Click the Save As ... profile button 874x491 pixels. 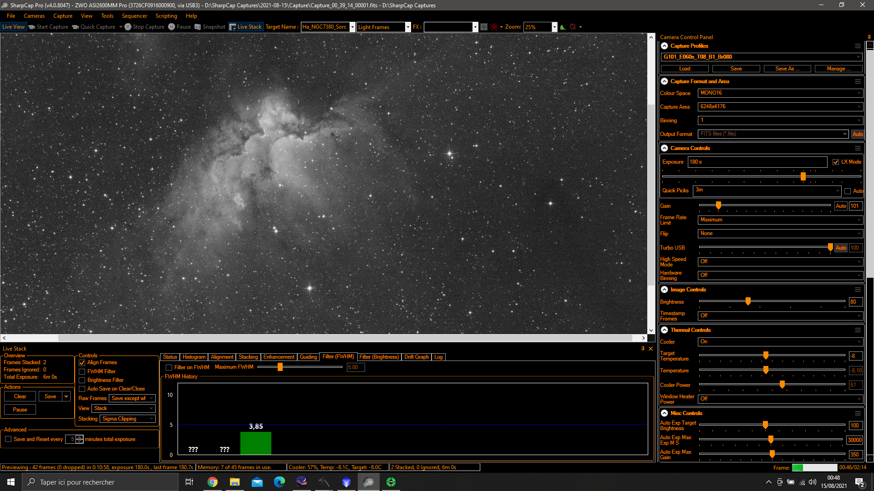[787, 69]
